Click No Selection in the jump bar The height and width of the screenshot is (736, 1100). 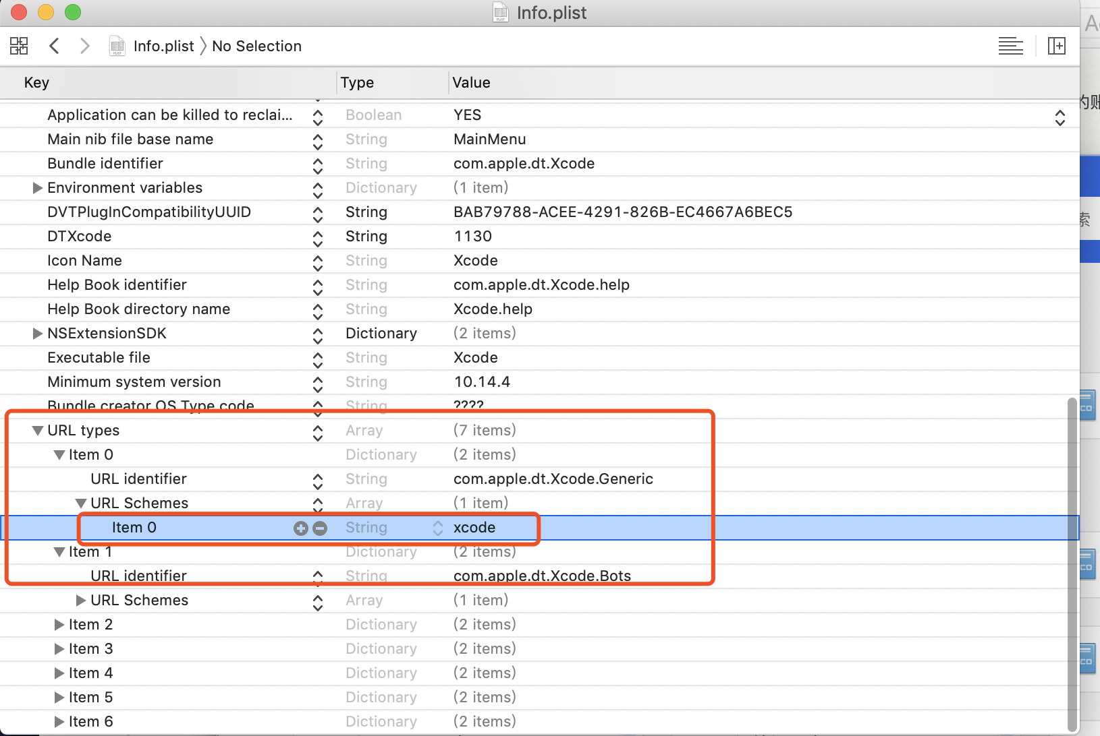click(256, 46)
